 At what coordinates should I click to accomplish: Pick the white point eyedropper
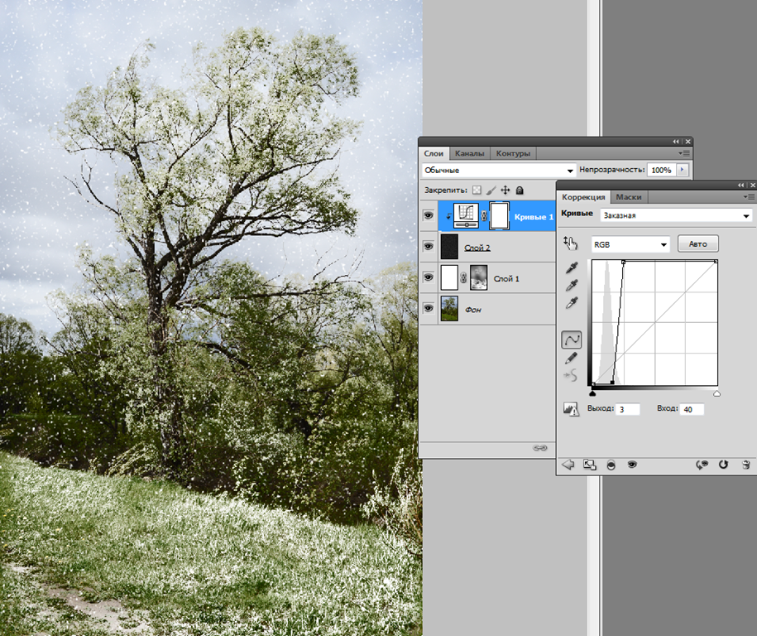[572, 303]
